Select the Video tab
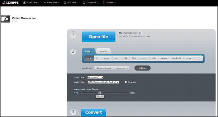Screen dimensions: 218x117 tap(88, 51)
